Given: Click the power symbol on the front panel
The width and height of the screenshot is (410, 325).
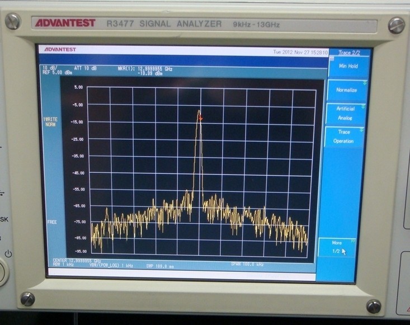Looking at the screenshot, I should [8, 253].
